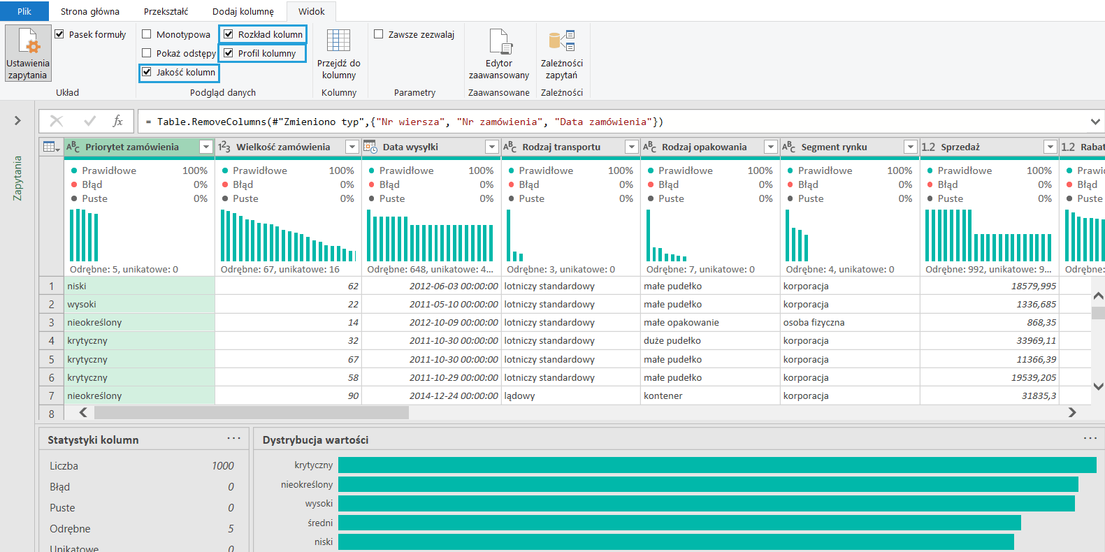Confirm formula with the checkmark icon
Viewport: 1105px width, 552px height.
point(89,122)
